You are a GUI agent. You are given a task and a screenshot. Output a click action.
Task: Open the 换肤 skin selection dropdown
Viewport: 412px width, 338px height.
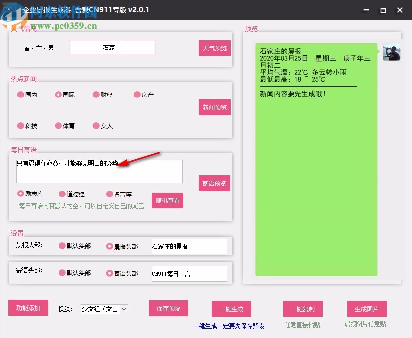[x=104, y=309]
